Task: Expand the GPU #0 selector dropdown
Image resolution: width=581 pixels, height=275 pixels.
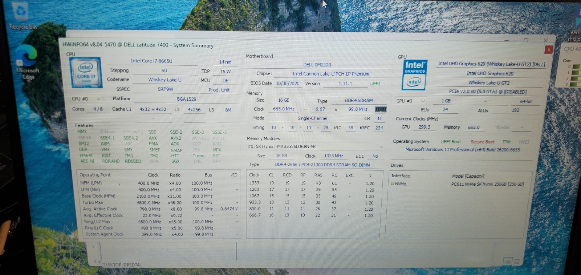Action: tap(411, 101)
